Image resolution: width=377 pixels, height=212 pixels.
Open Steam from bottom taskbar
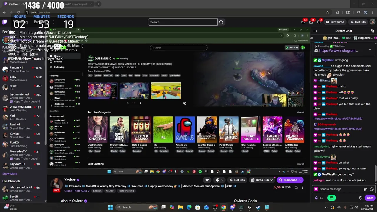pyautogui.click(x=258, y=207)
